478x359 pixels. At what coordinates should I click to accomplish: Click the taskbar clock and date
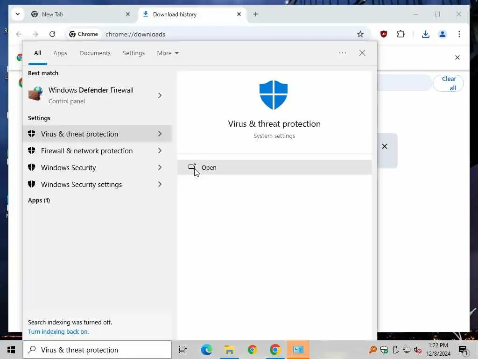coord(438,350)
